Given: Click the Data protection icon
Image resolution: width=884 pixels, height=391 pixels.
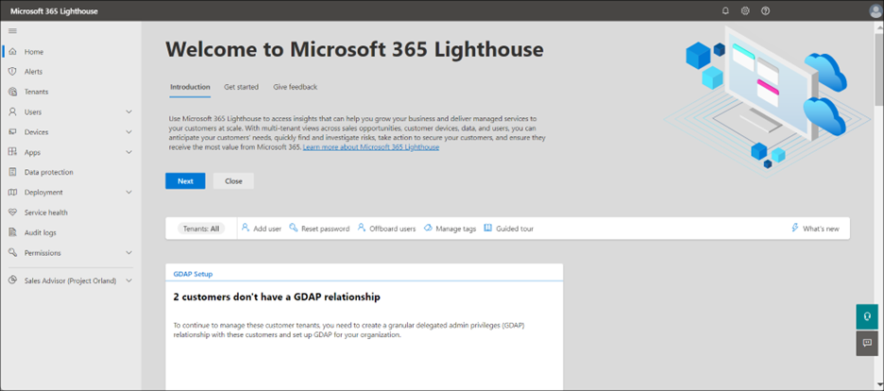Looking at the screenshot, I should coord(12,172).
